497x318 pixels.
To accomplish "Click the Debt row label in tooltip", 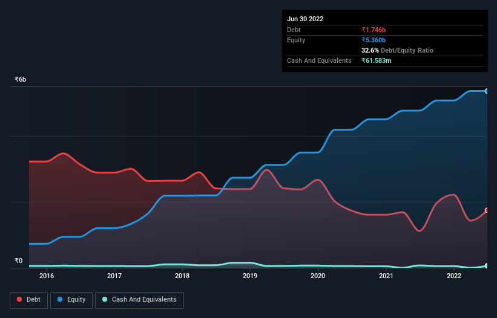I will click(x=294, y=30).
